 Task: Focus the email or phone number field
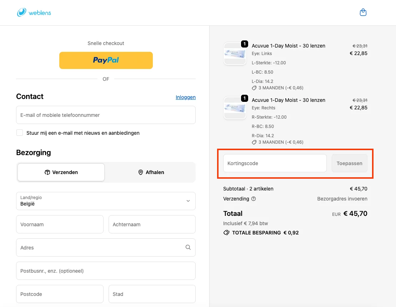pyautogui.click(x=106, y=115)
